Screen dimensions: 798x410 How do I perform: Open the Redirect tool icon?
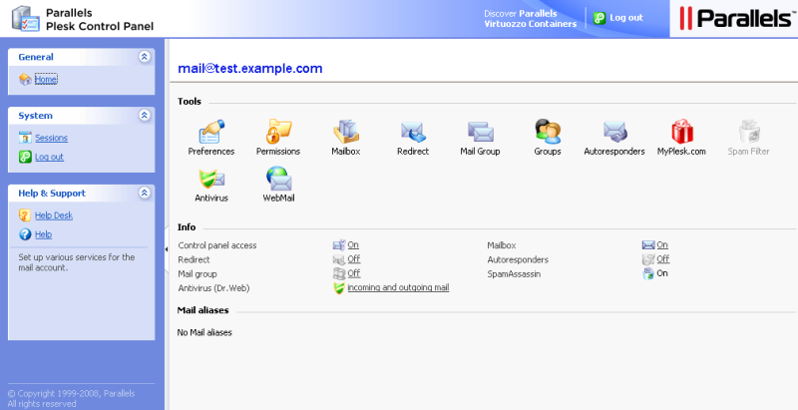413,132
